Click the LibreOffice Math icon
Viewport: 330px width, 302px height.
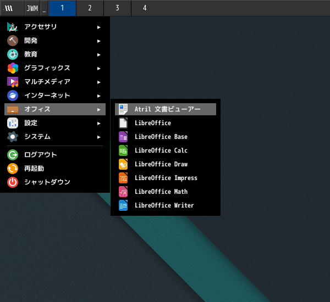coord(123,192)
